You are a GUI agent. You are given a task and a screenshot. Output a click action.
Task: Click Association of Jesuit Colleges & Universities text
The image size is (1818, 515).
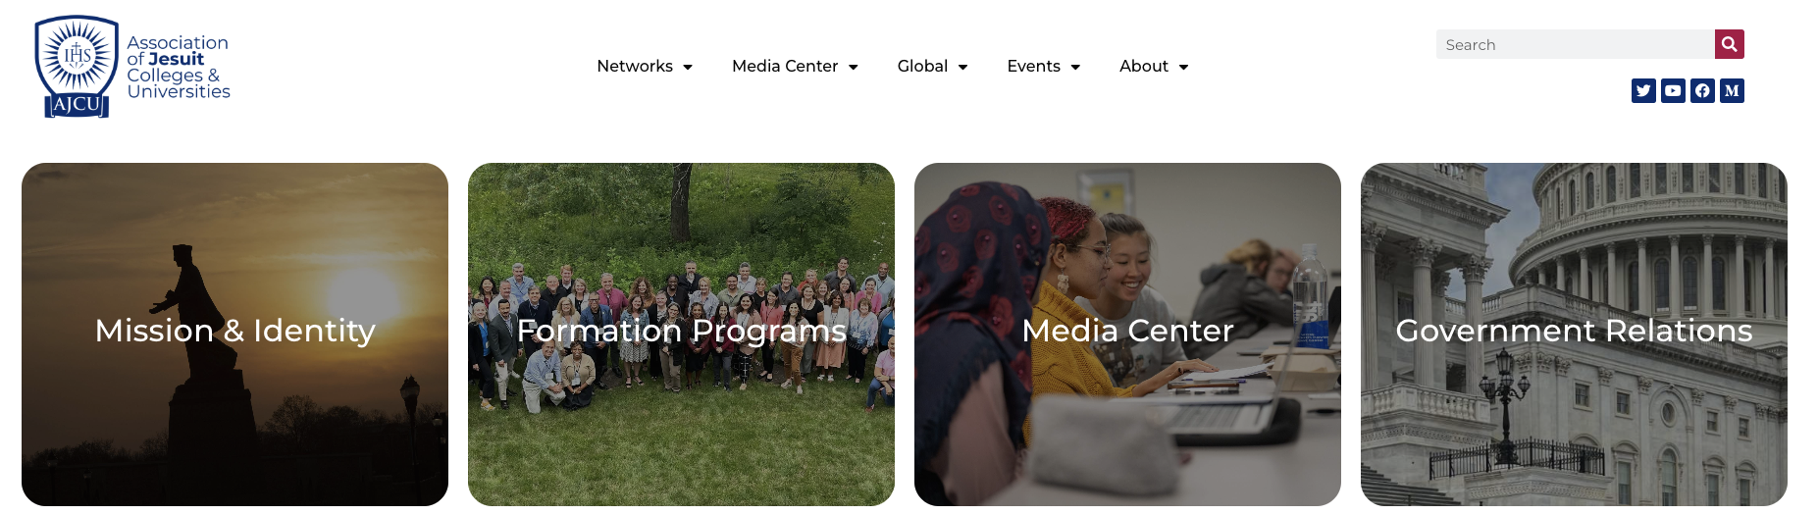pos(179,67)
